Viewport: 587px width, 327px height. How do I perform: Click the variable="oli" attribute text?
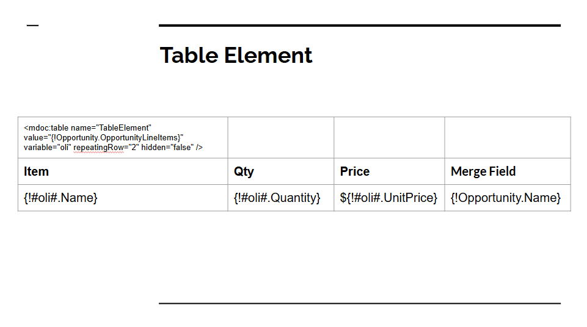(48, 148)
